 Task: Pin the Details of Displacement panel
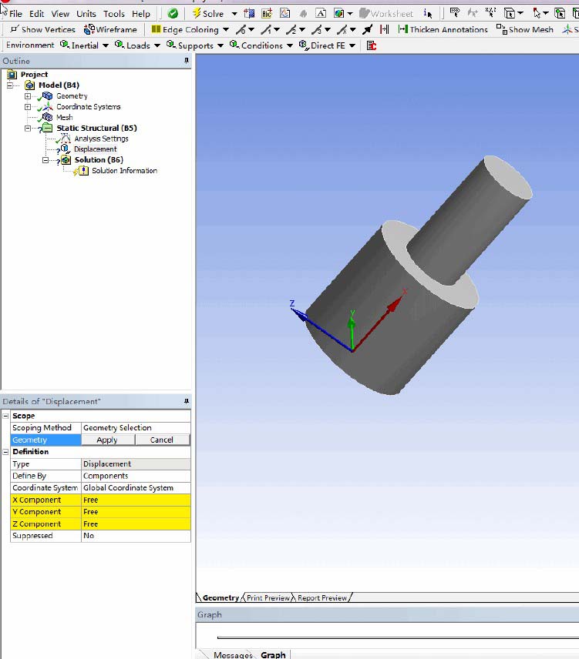tap(187, 401)
